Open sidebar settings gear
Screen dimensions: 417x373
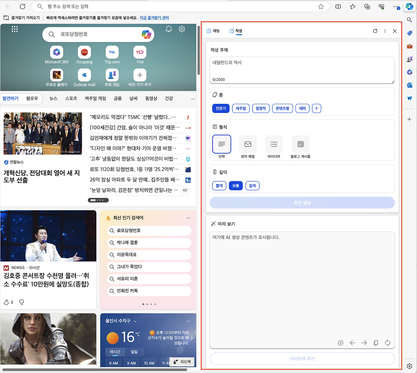tap(410, 366)
